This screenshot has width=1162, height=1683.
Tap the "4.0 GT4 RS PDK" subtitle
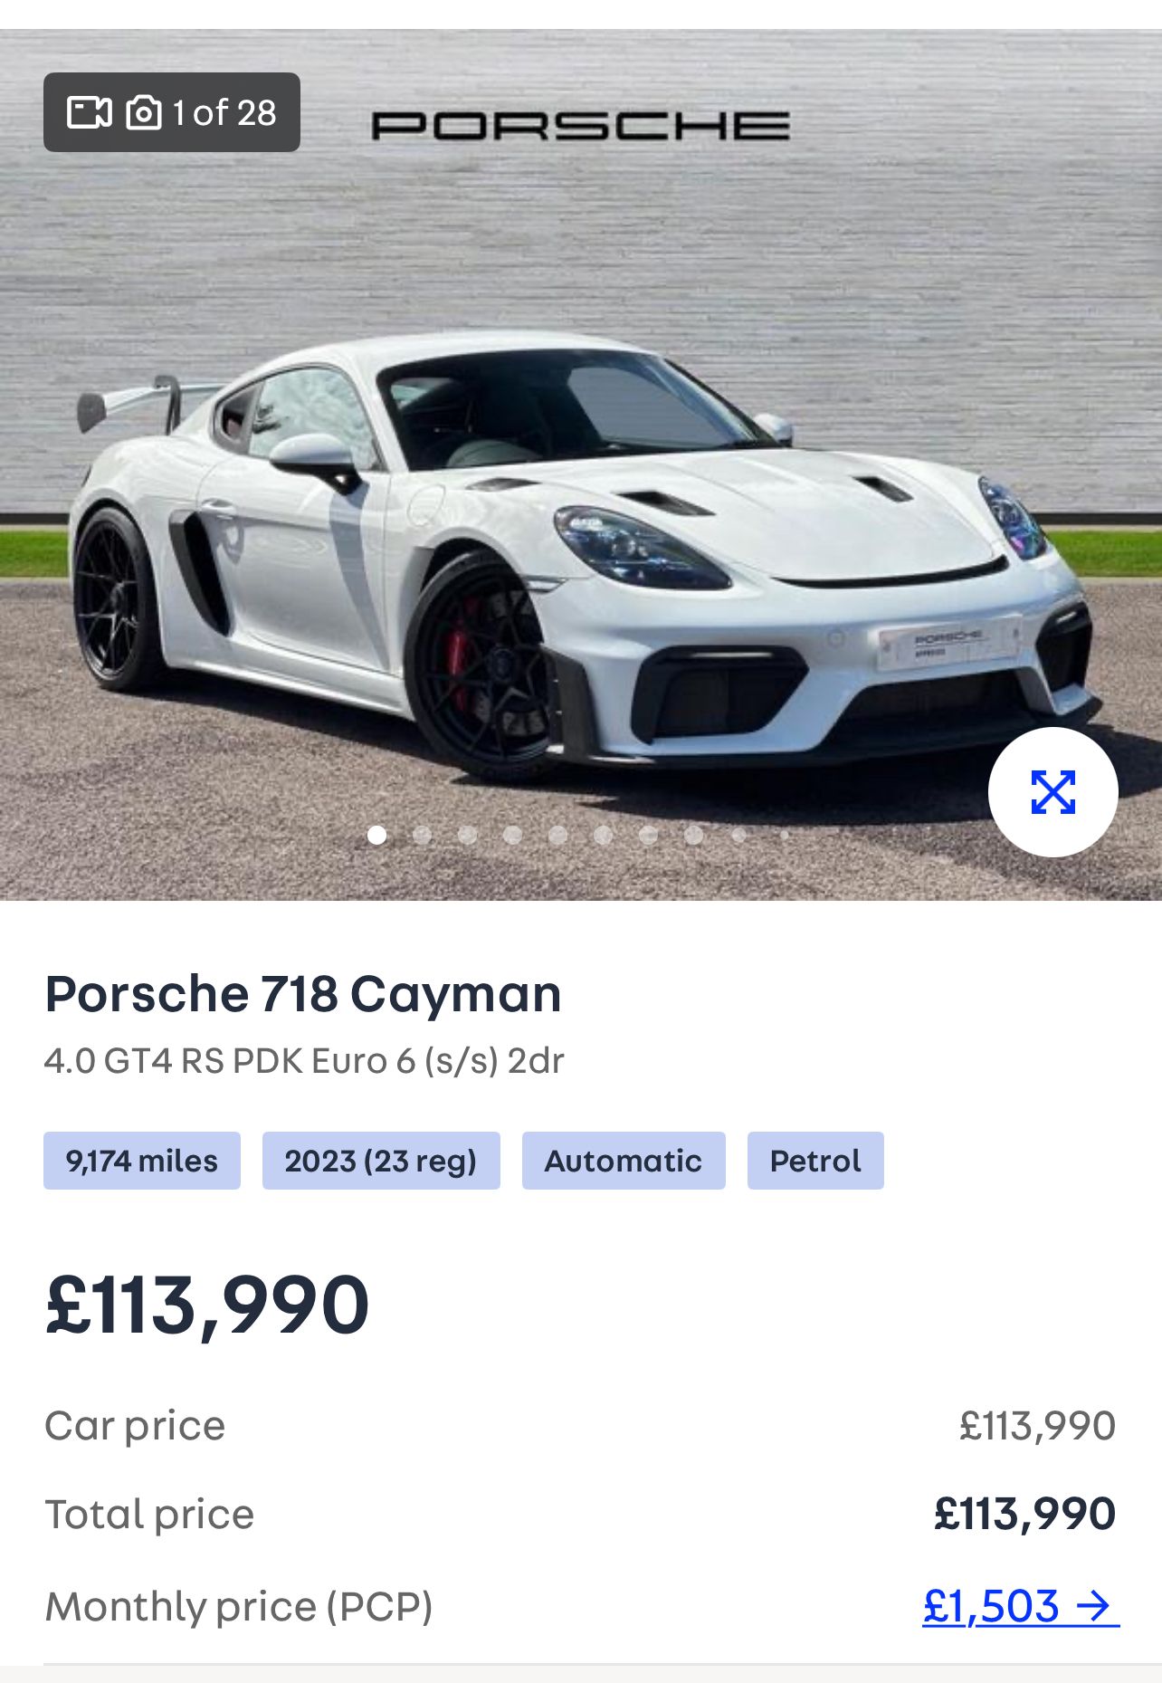click(x=304, y=1060)
